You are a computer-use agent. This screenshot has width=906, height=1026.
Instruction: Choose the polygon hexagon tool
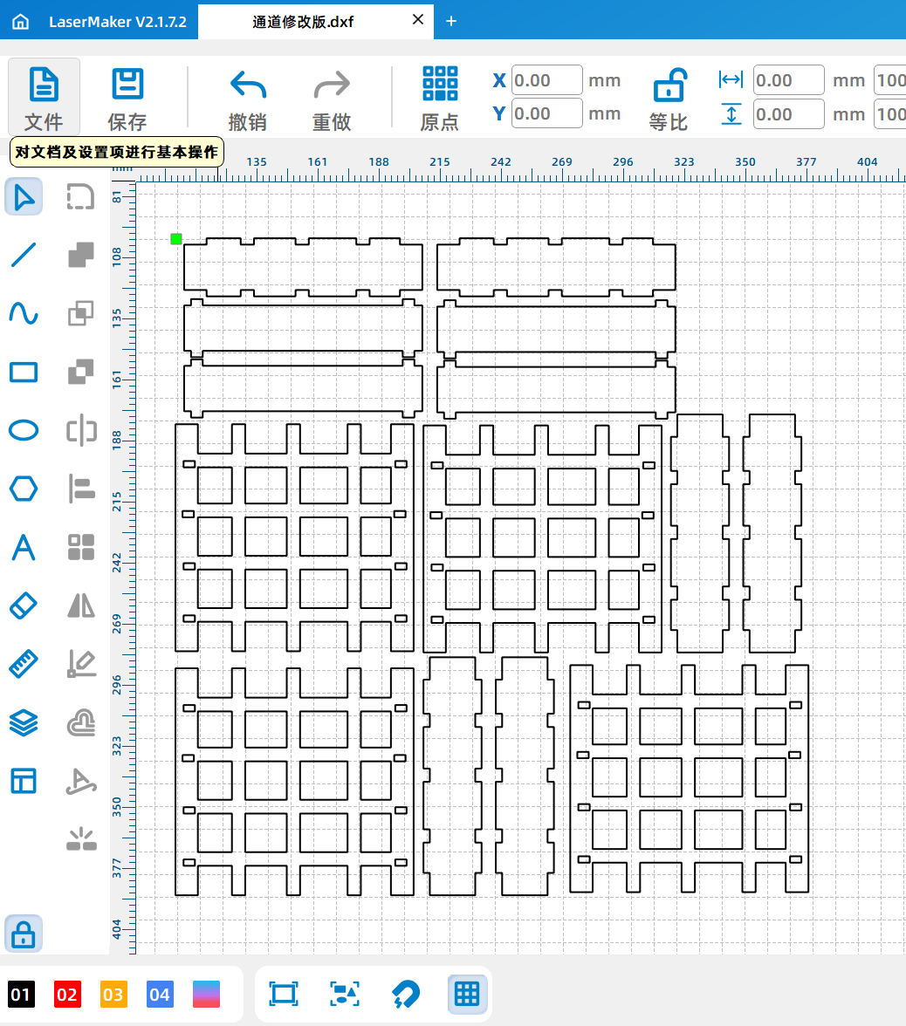[24, 489]
